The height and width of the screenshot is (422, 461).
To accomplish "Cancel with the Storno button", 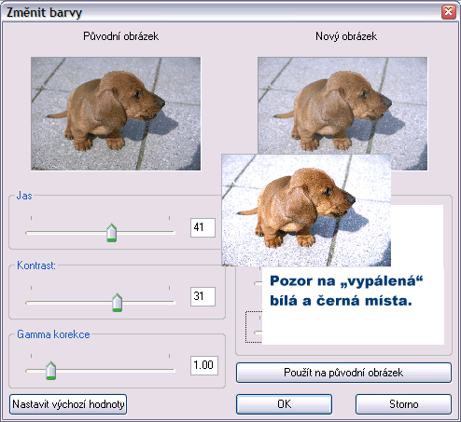I will (x=403, y=404).
